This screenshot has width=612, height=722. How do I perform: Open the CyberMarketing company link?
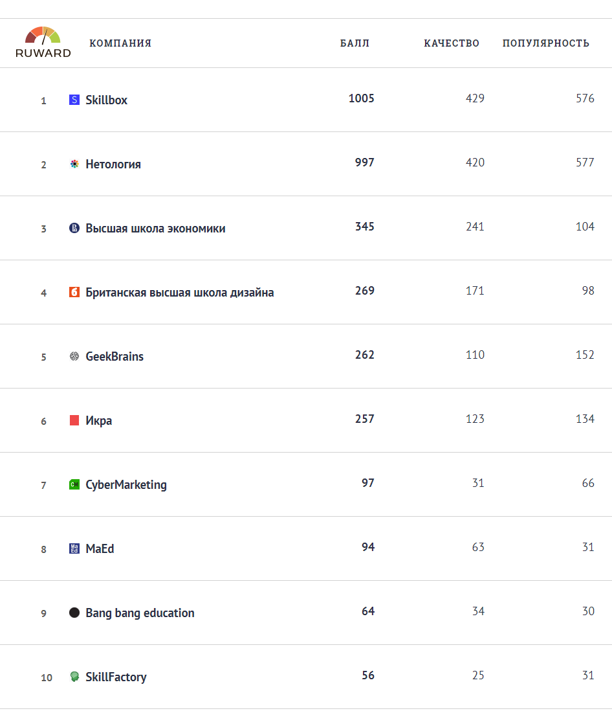tap(126, 485)
